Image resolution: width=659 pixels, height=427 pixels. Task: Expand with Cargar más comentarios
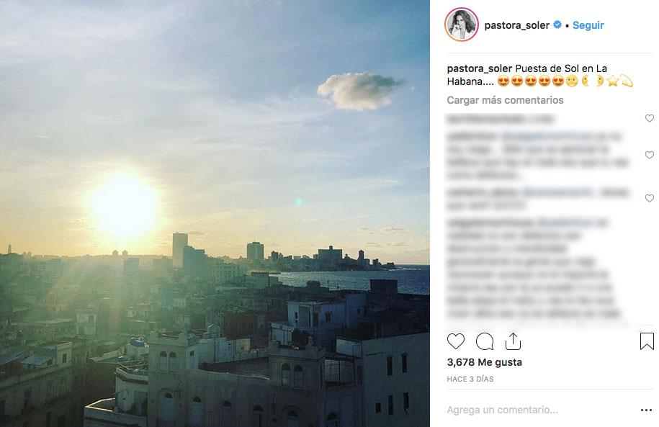tap(505, 100)
